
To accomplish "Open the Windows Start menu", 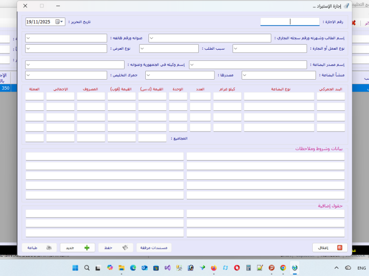I will point(75,268).
